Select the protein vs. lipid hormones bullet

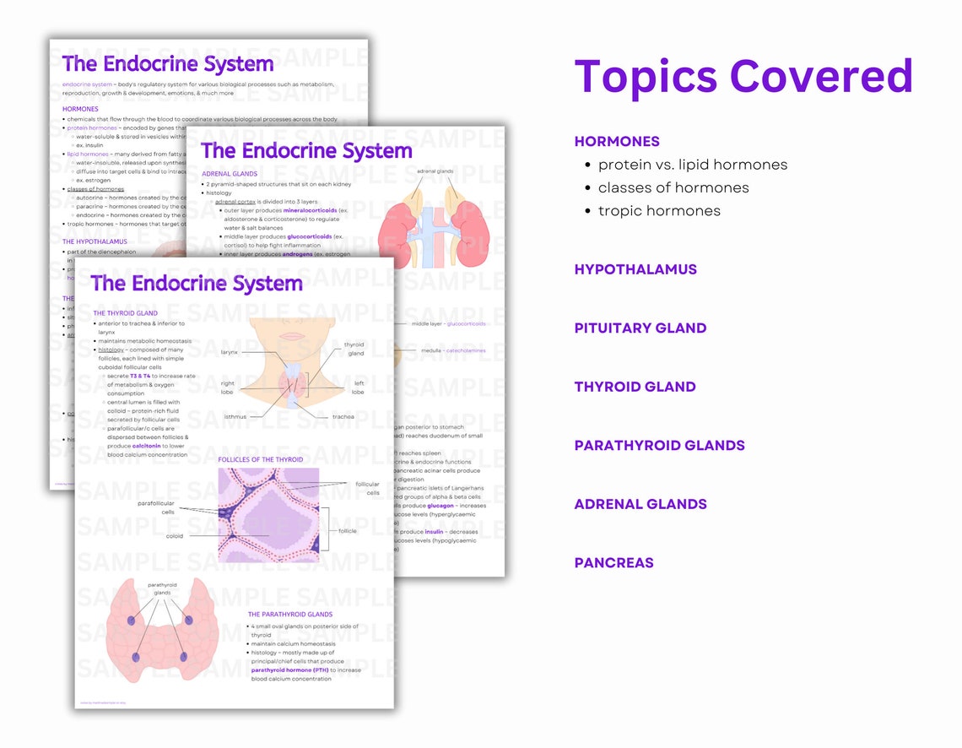tap(694, 164)
